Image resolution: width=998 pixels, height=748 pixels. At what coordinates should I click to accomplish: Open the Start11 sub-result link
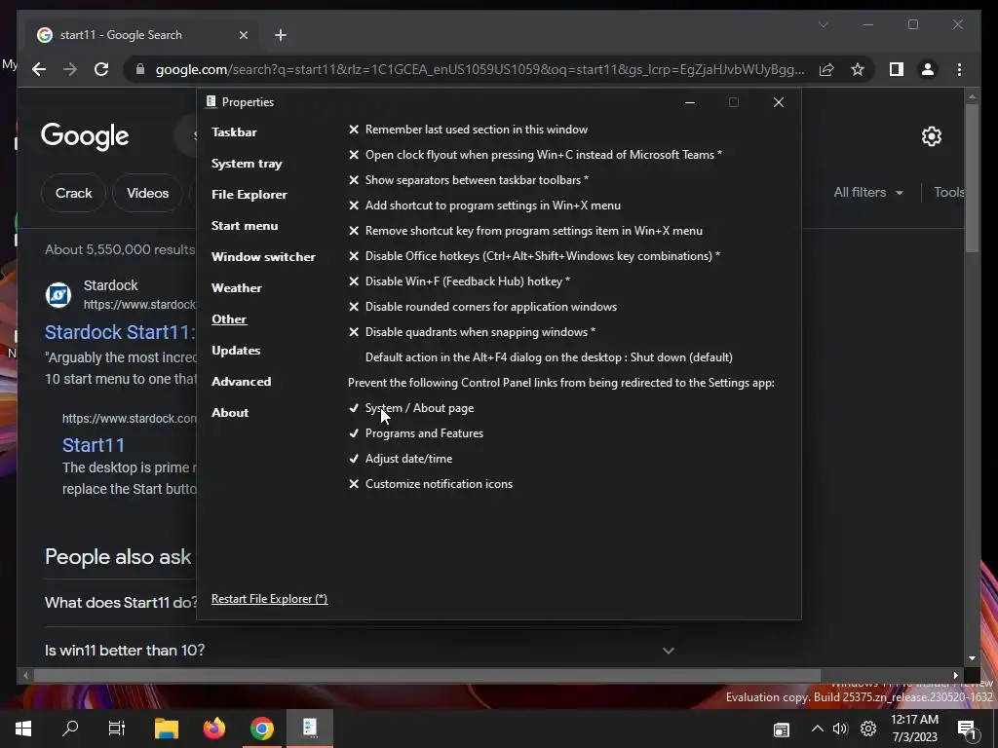click(x=94, y=445)
